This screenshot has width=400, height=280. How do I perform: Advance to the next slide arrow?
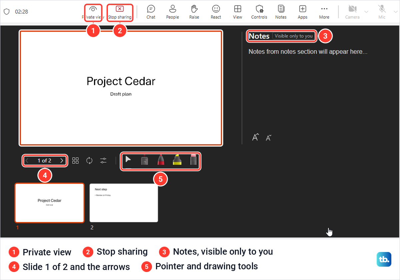pyautogui.click(x=62, y=161)
